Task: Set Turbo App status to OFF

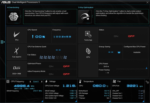Action: pyautogui.click(x=131, y=36)
